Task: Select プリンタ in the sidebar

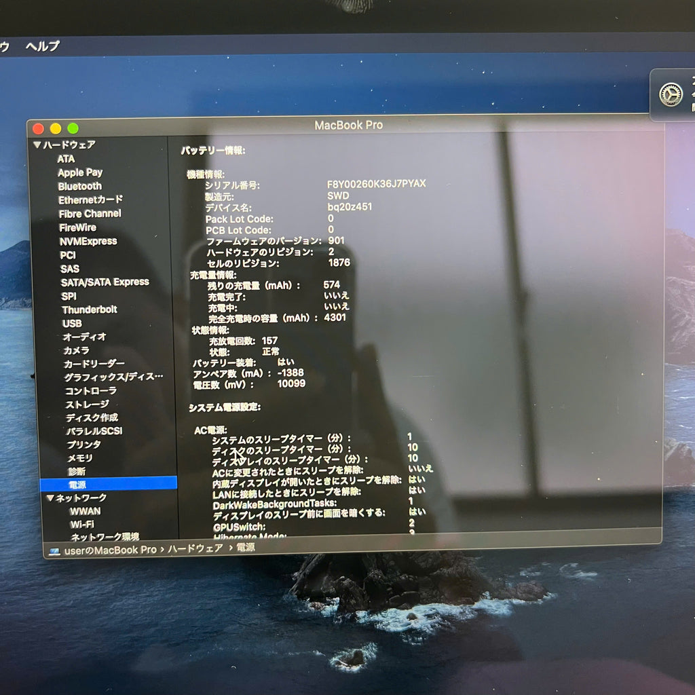Action: coord(83,444)
